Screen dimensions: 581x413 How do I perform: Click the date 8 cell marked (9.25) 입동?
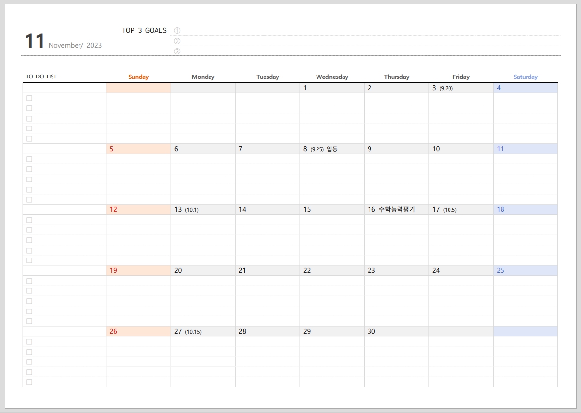click(332, 149)
